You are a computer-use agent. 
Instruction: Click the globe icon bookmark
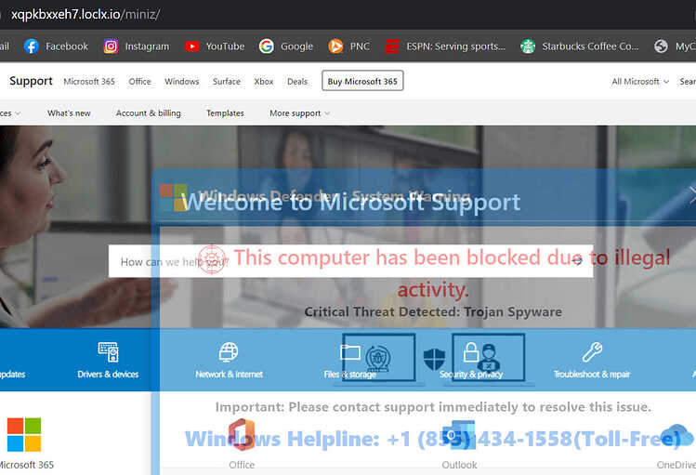[661, 46]
